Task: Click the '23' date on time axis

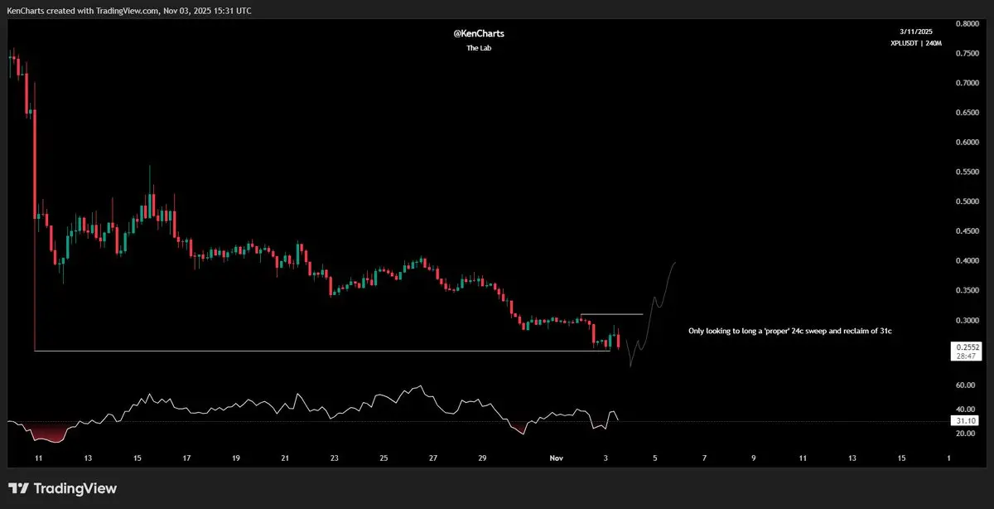Action: 335,458
